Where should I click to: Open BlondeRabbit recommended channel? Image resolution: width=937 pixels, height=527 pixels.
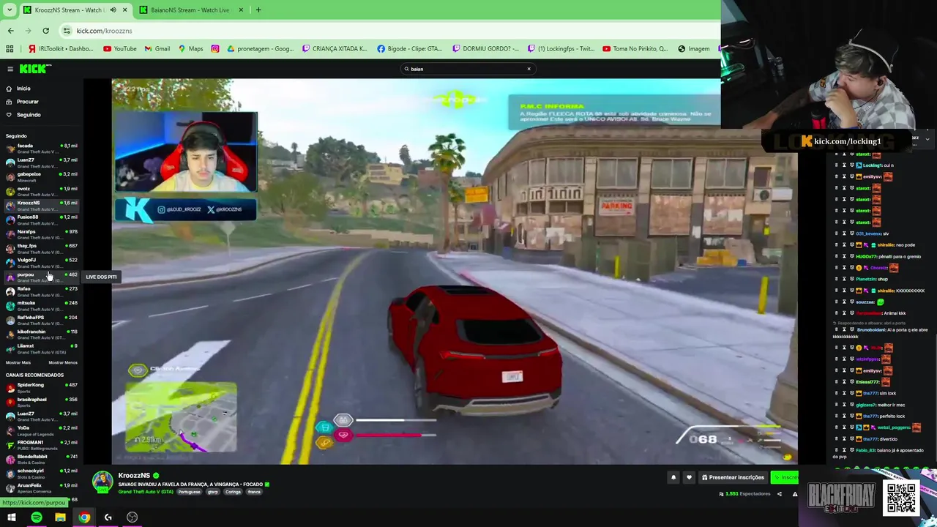(41, 459)
